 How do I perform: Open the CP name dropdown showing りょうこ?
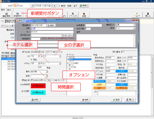[x=60, y=56]
